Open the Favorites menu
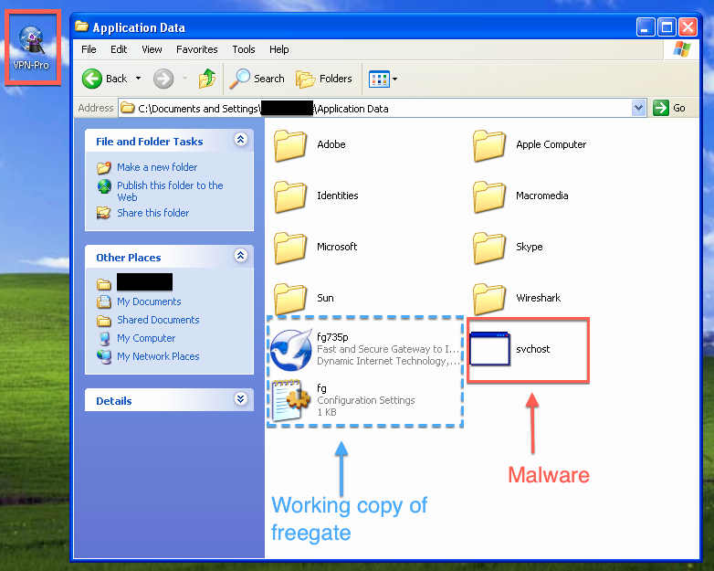The height and width of the screenshot is (571, 714). 196,49
